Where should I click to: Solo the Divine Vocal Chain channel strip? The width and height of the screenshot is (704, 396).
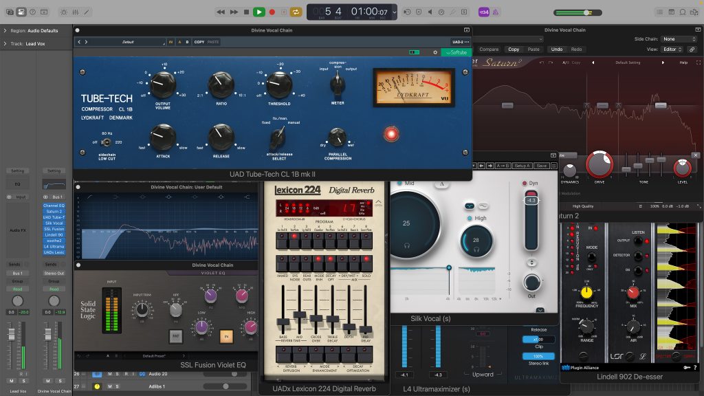pos(60,381)
